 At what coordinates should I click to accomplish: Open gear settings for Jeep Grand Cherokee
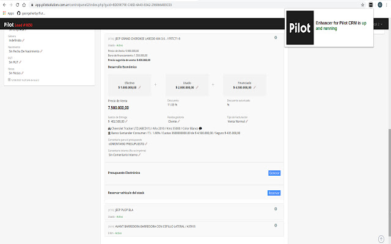point(276,38)
